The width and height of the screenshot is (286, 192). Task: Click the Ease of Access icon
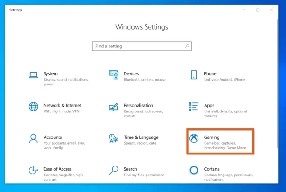(x=33, y=170)
